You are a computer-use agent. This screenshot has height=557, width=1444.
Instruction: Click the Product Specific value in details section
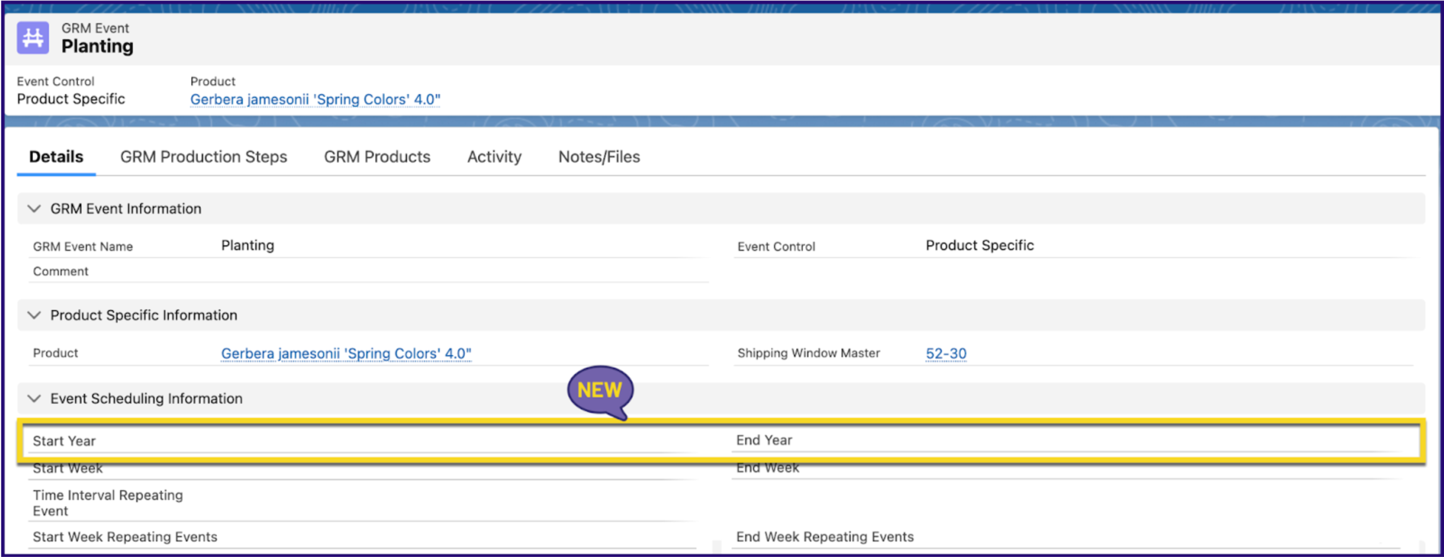[979, 245]
